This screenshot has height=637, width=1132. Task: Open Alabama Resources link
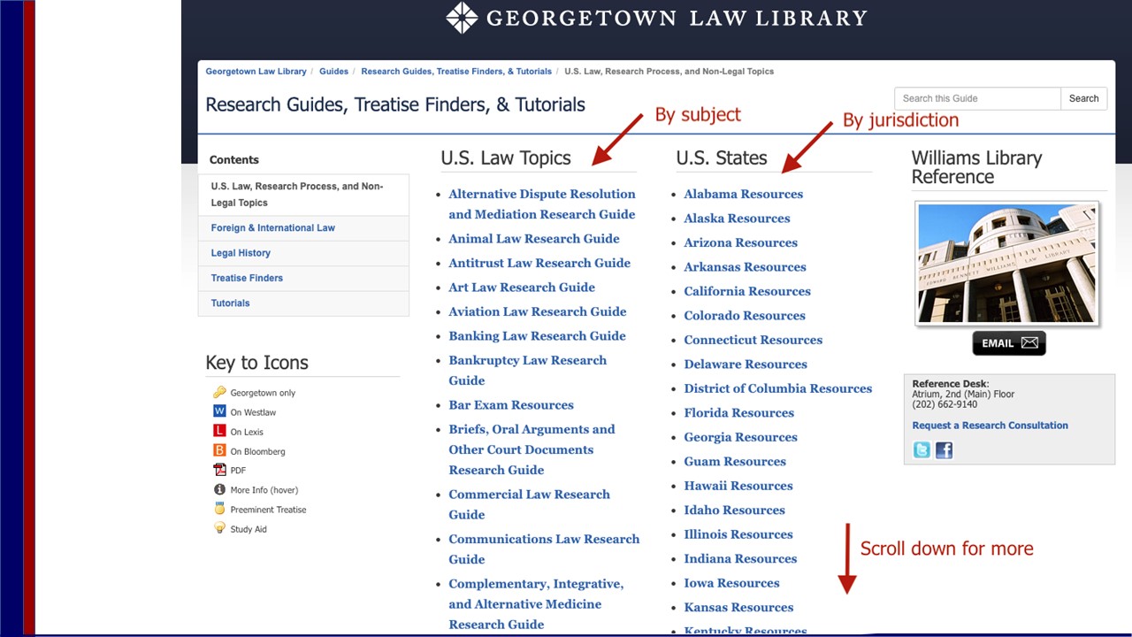pos(743,194)
